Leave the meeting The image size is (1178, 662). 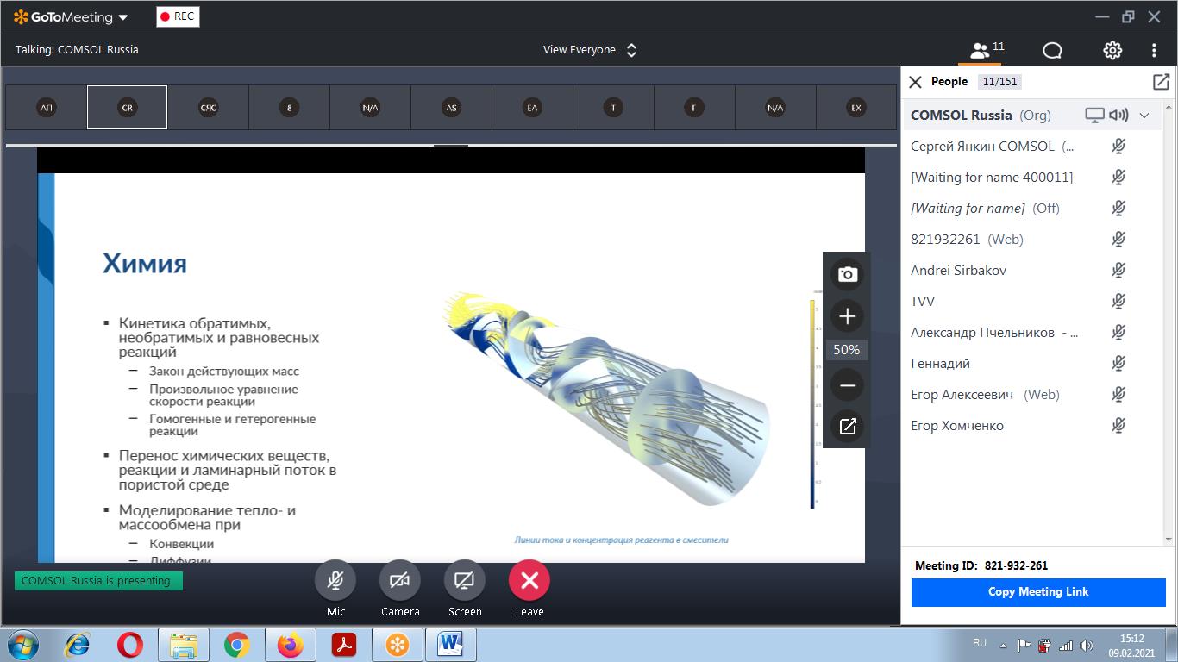point(529,580)
